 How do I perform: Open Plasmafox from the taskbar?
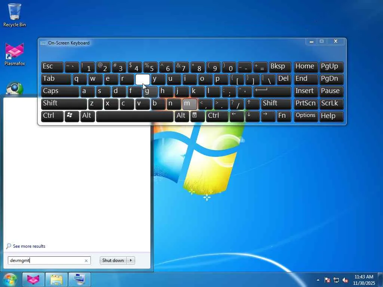point(33,280)
